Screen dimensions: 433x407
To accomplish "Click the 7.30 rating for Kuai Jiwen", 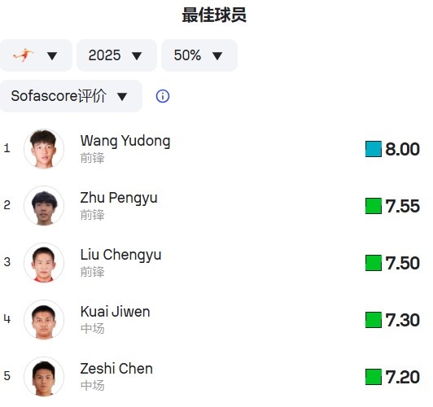I will pos(392,320).
